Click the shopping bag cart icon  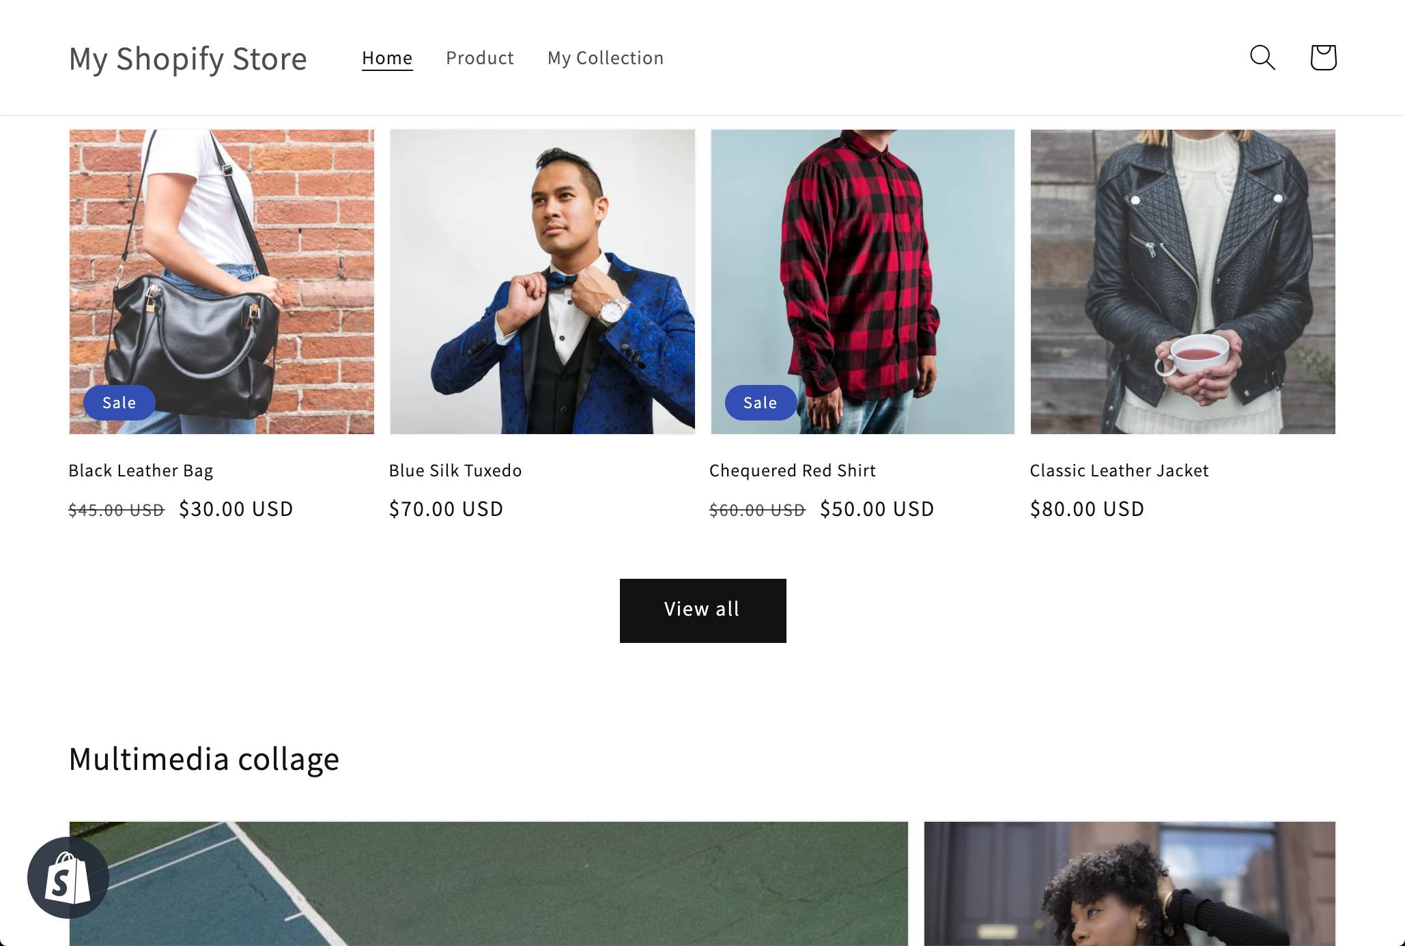[x=1322, y=57]
